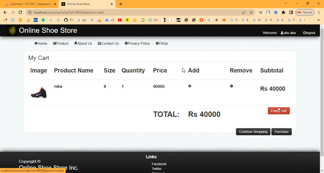Open FAQs page
This screenshot has height=173, width=324.
pos(162,44)
